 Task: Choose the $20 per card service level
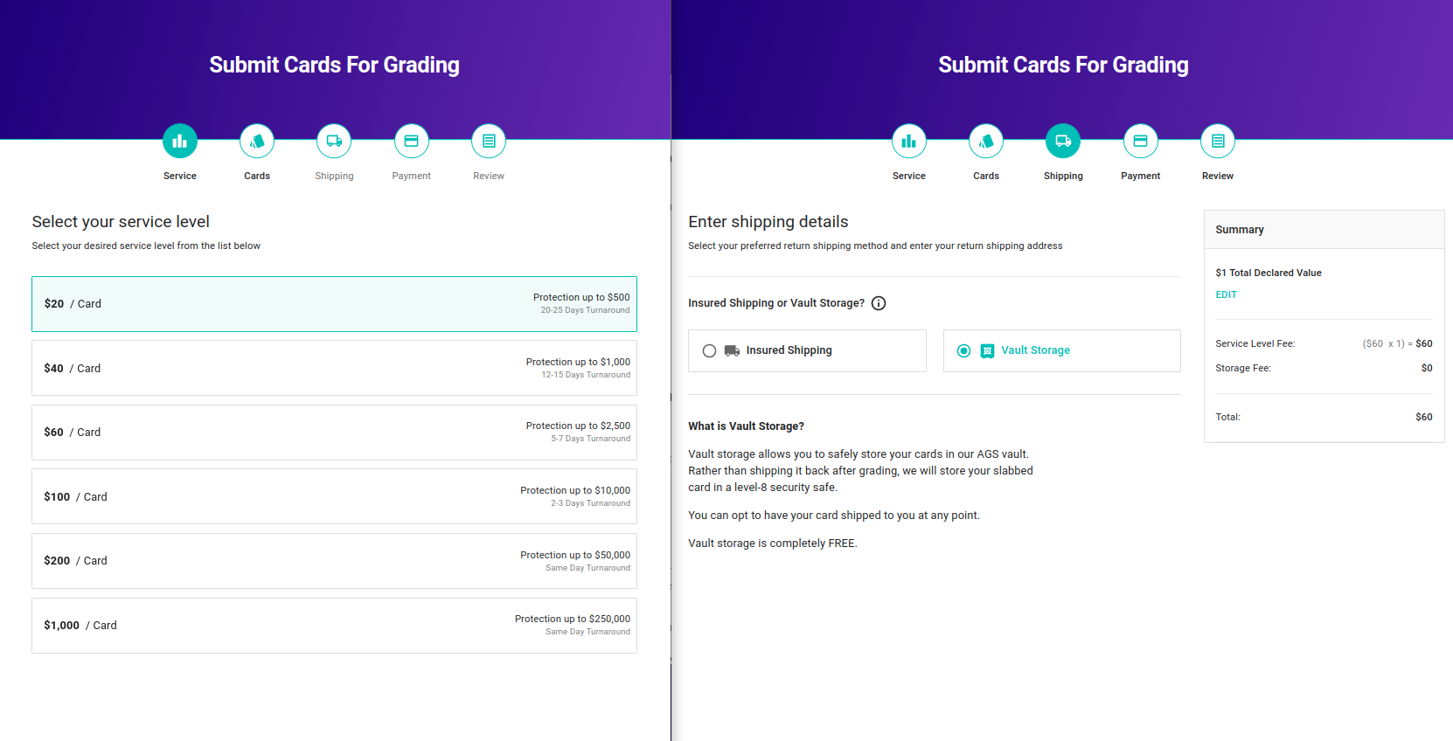[x=334, y=304]
